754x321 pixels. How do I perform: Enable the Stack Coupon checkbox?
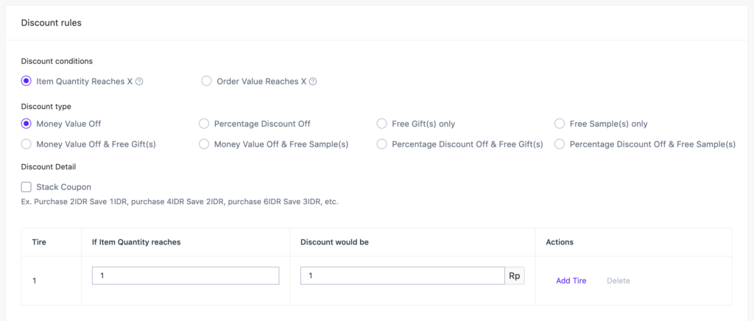coord(27,187)
